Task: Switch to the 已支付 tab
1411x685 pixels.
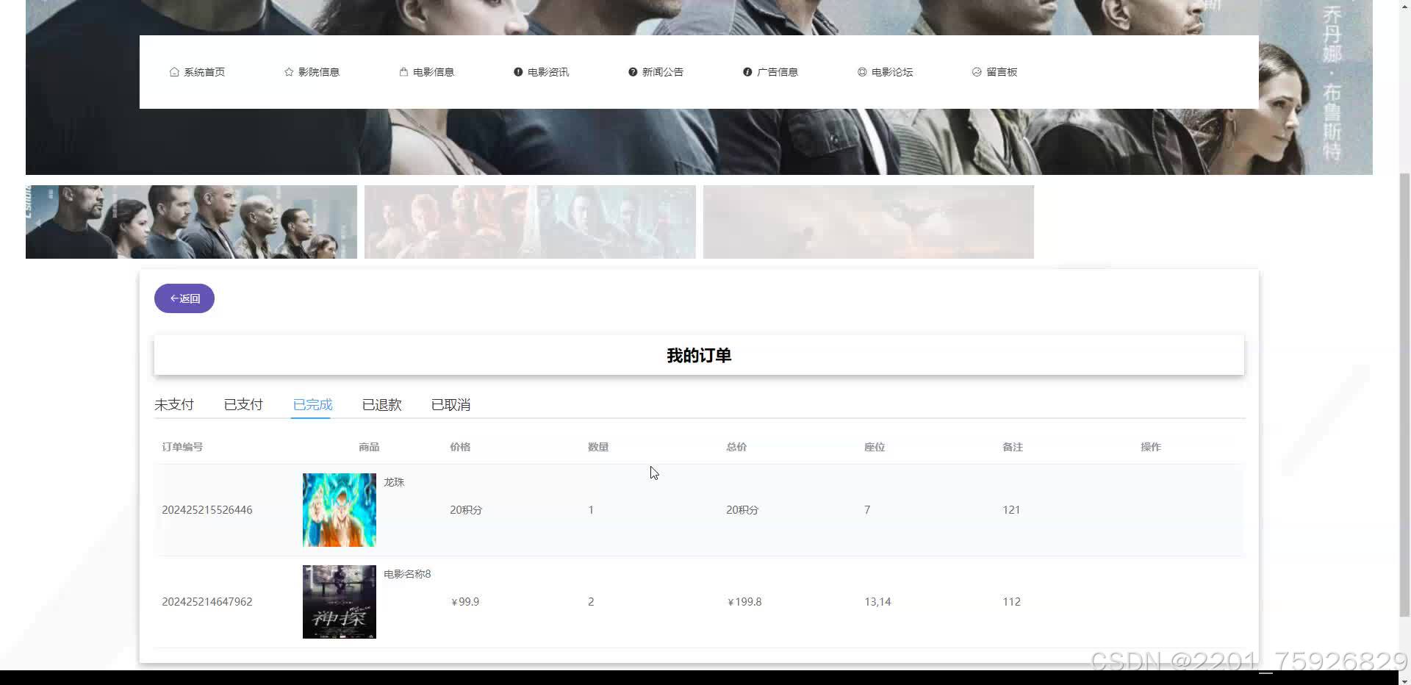Action: [x=243, y=405]
